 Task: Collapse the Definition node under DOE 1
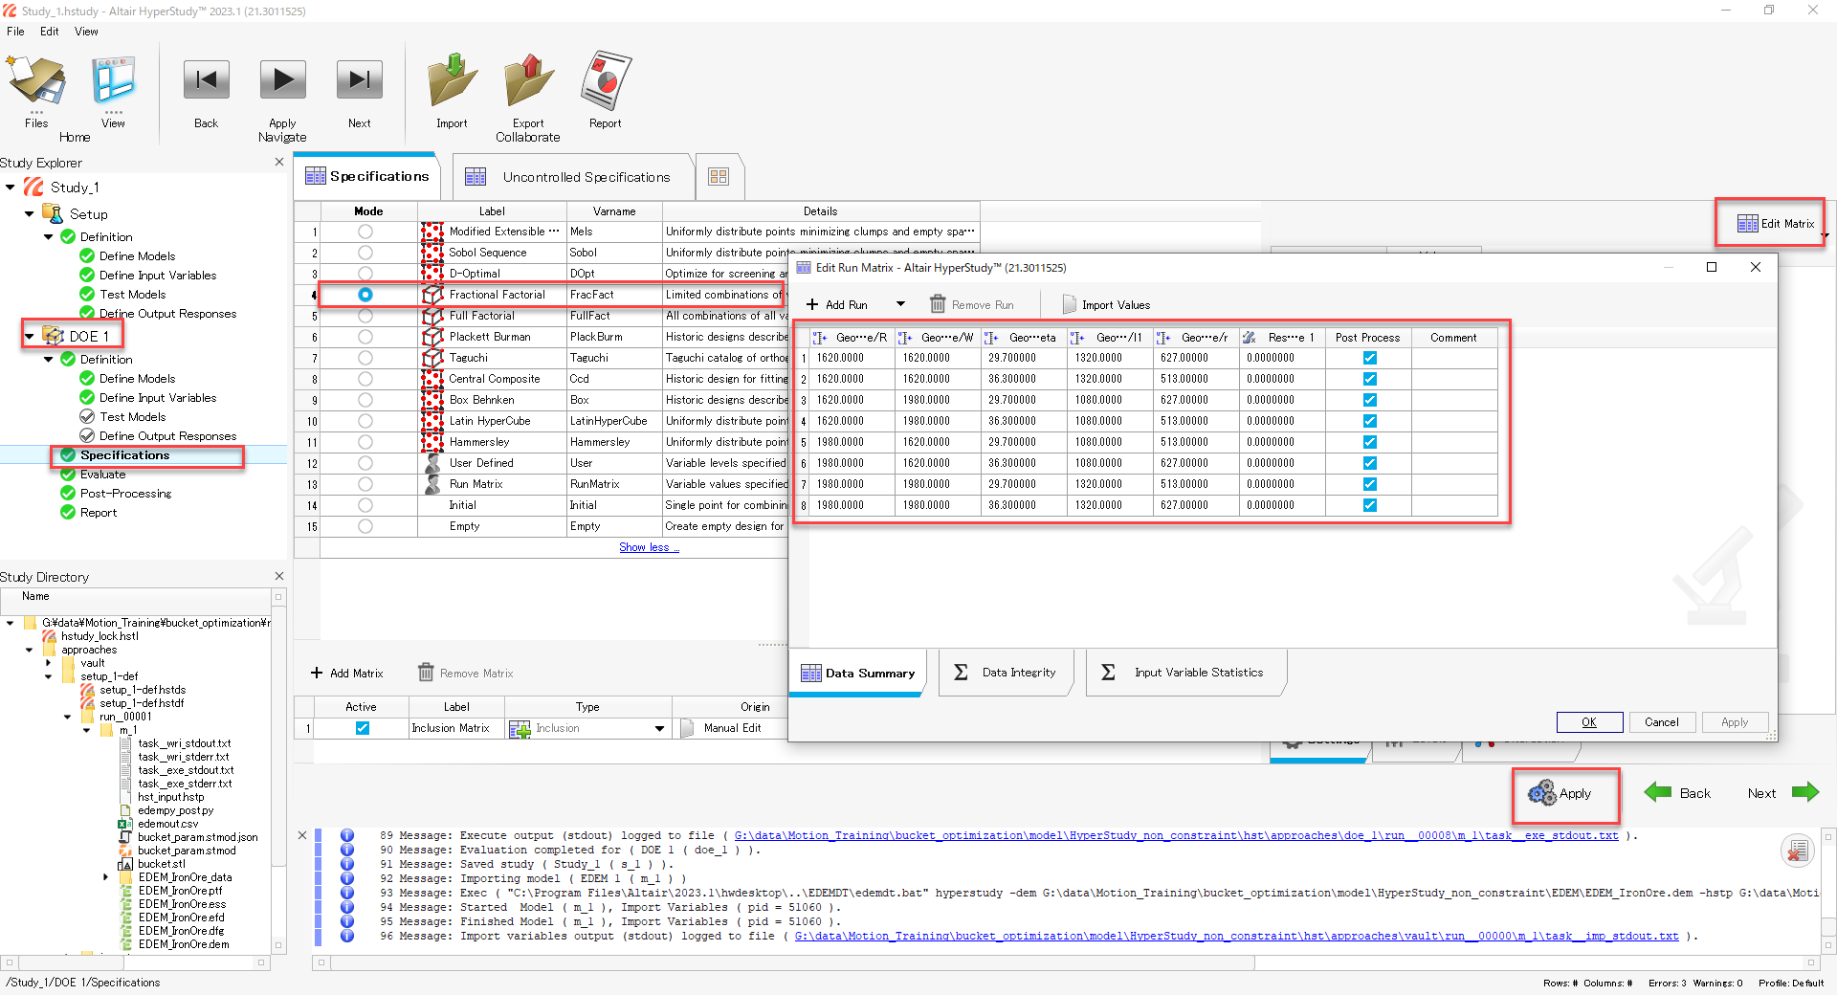[49, 360]
